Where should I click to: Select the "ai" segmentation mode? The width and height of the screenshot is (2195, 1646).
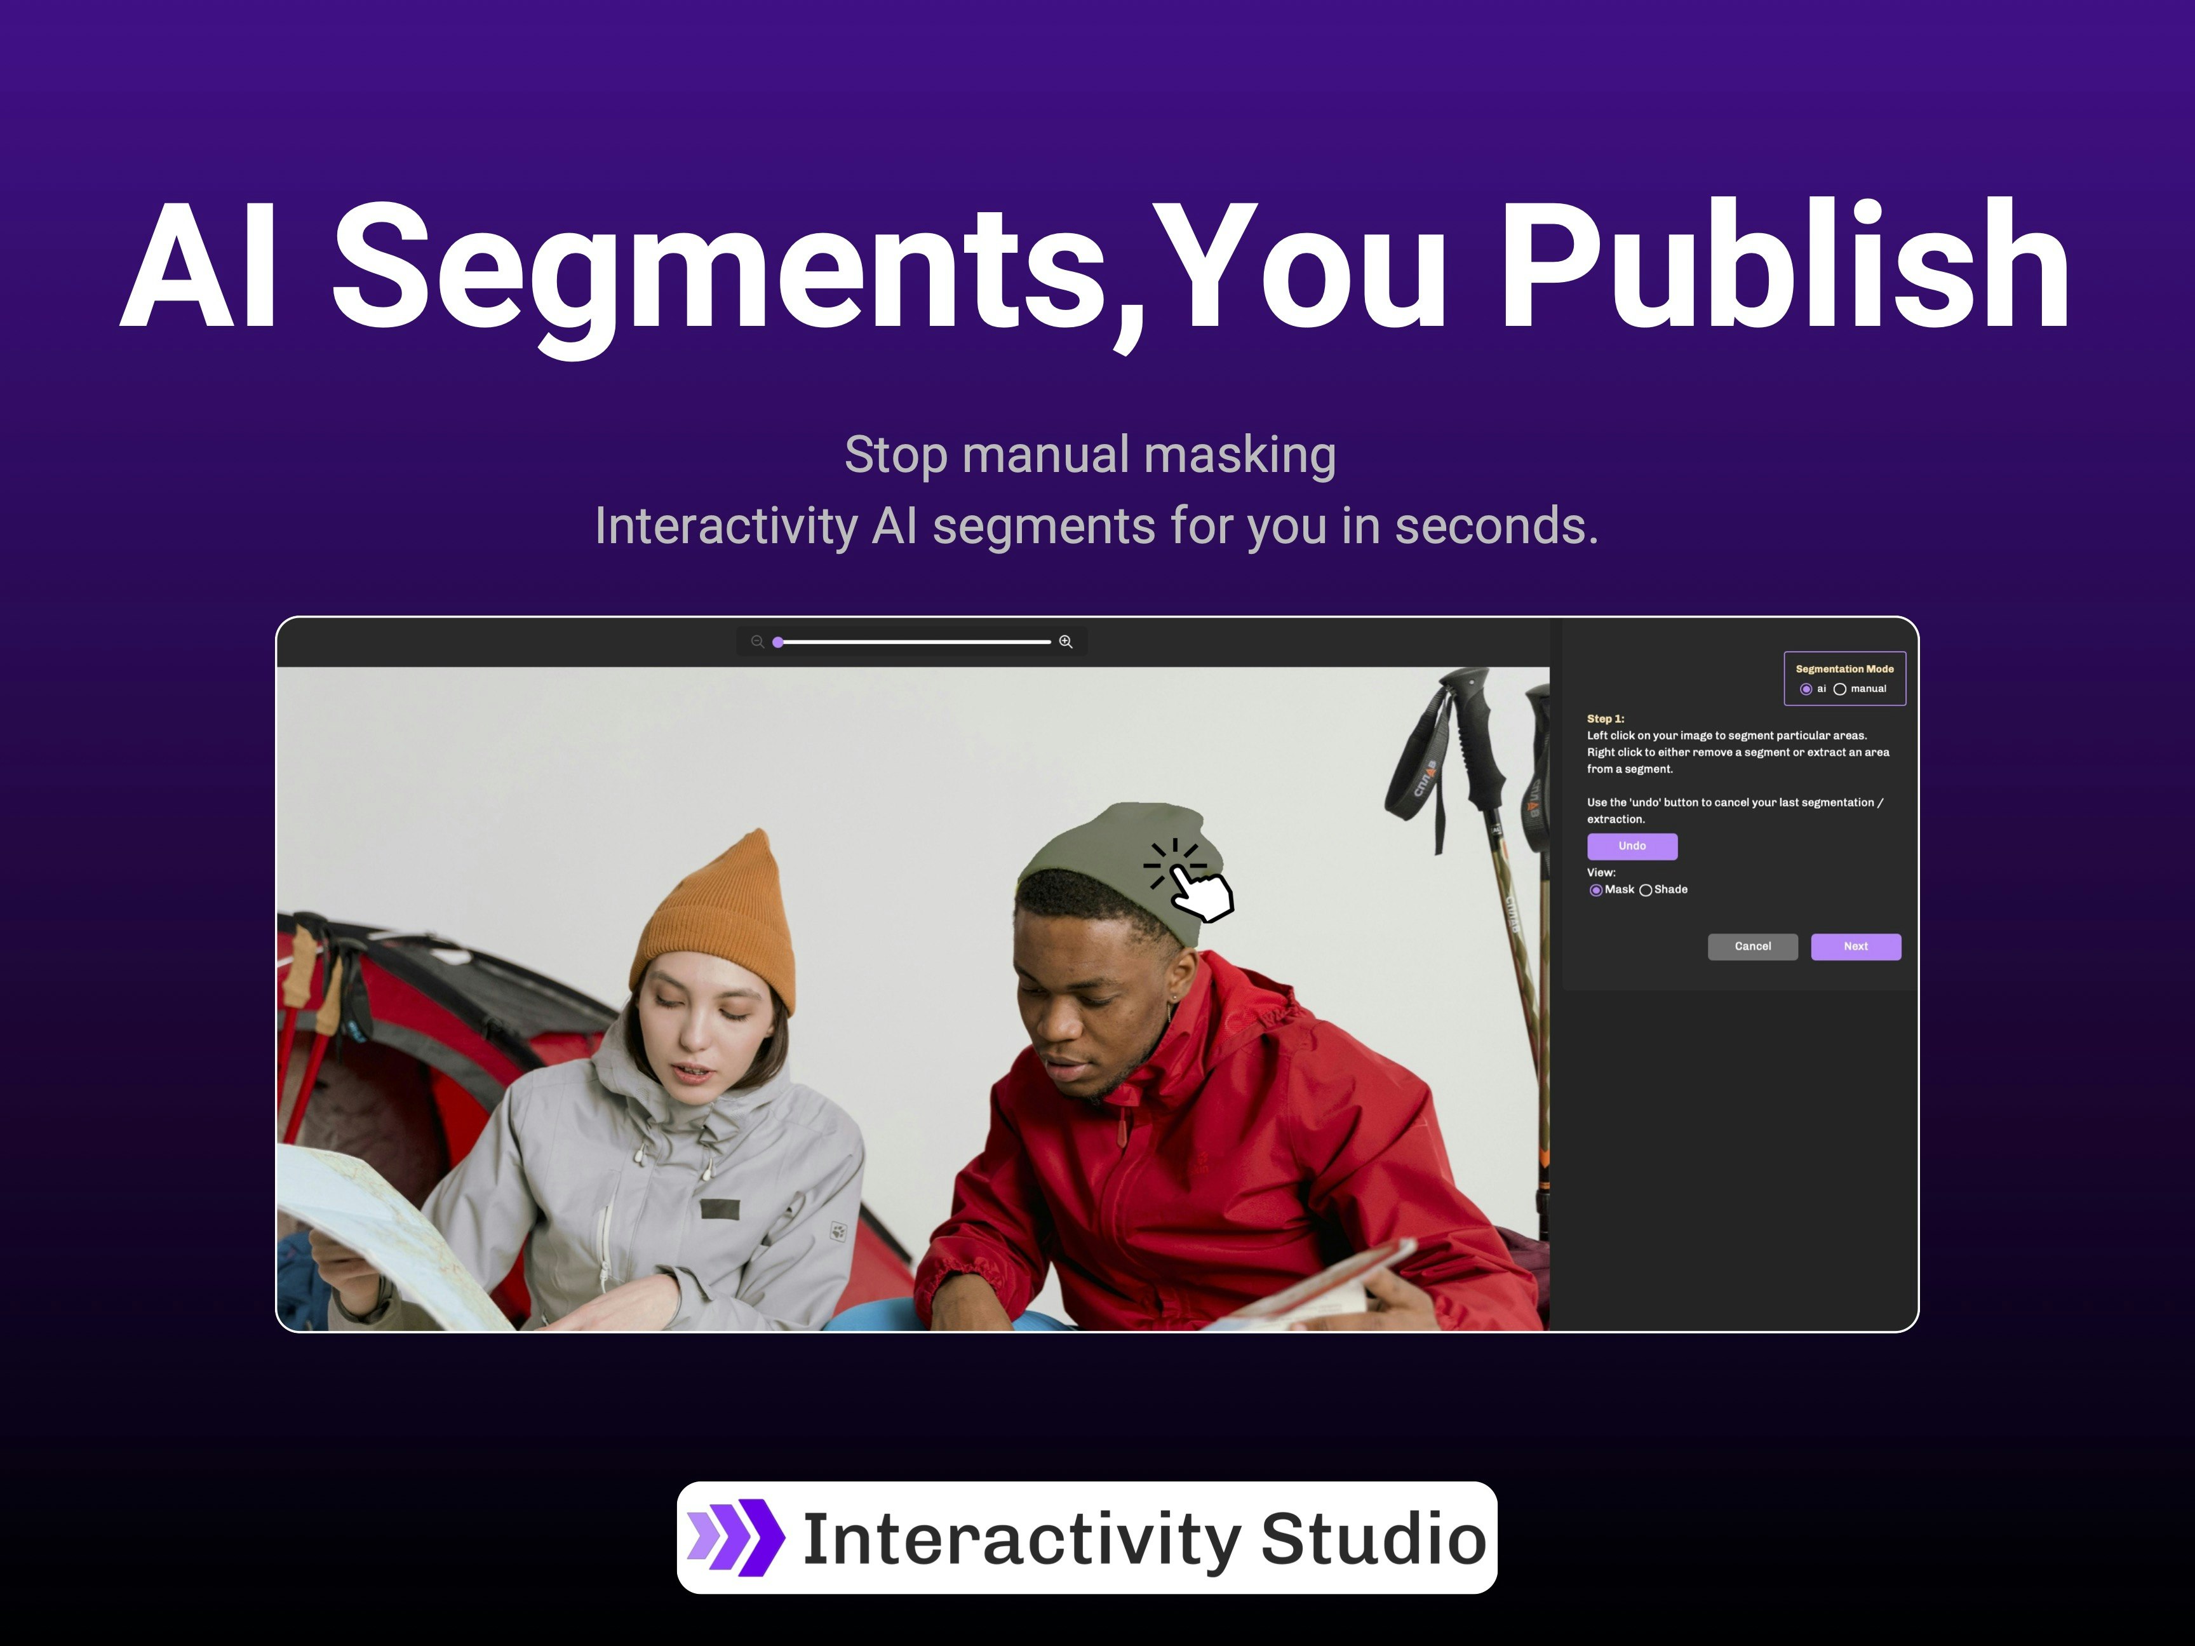pos(1807,688)
